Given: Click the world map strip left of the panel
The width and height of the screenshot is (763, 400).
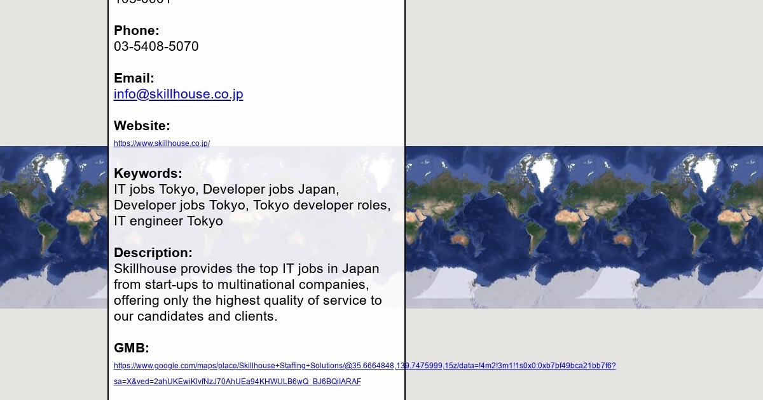Looking at the screenshot, I should pos(54,227).
